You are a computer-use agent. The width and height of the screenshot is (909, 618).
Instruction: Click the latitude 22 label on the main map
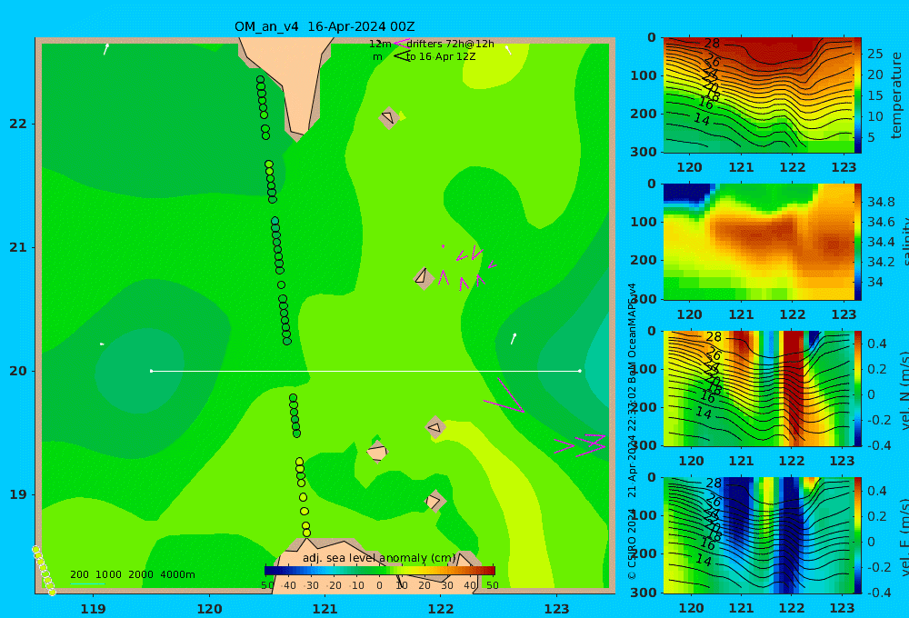(x=18, y=124)
